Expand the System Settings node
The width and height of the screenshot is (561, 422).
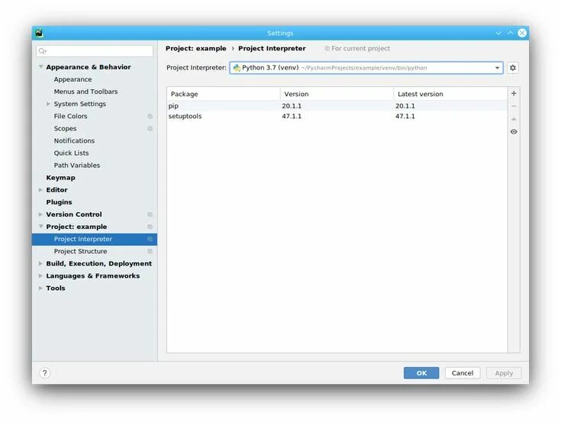(x=48, y=104)
